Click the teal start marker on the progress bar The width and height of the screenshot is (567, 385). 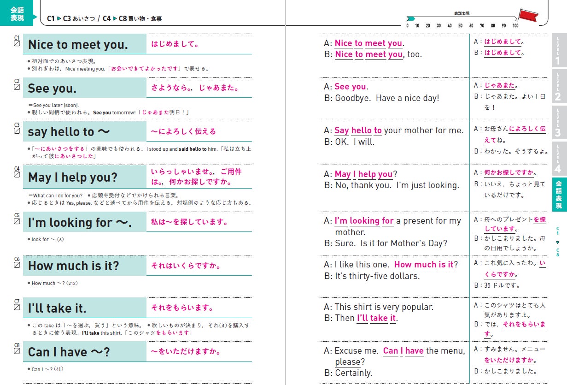point(411,19)
